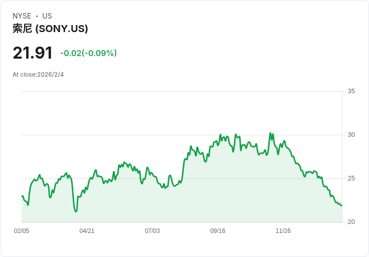The width and height of the screenshot is (369, 257).
Task: Select the 09/16 date on x-axis
Action: point(218,231)
